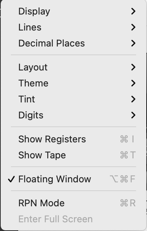Select the Theme menu item
The image size is (147, 231).
coord(73,83)
